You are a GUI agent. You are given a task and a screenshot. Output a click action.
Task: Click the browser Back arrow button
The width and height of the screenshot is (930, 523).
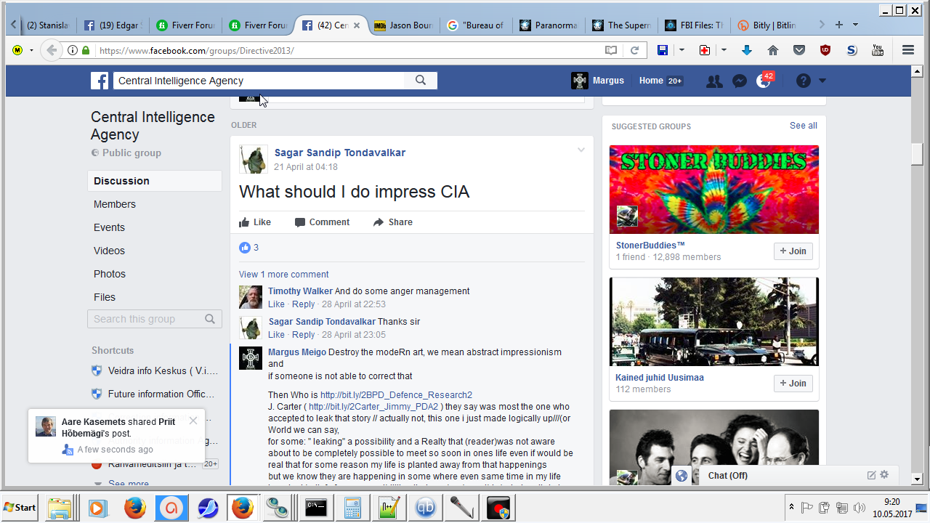51,50
